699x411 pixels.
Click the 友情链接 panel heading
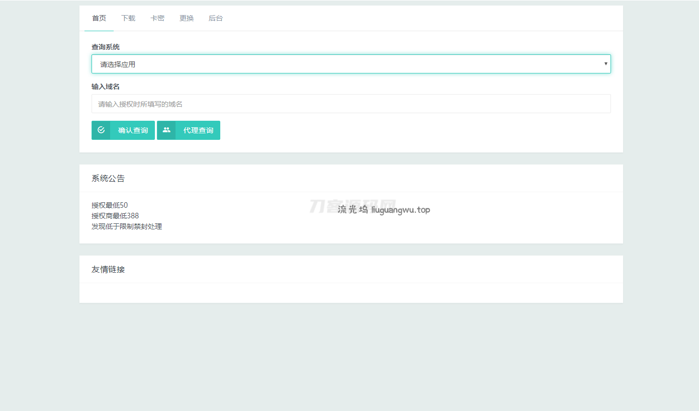point(108,270)
